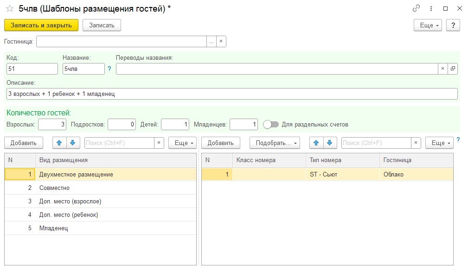Copy link using chain icon
The width and height of the screenshot is (468, 271).
pyautogui.click(x=416, y=9)
